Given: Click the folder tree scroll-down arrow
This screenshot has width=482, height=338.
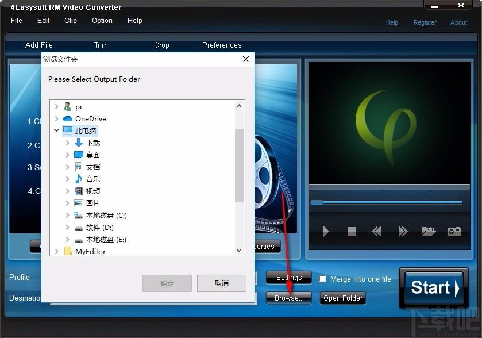Looking at the screenshot, I should coord(239,251).
